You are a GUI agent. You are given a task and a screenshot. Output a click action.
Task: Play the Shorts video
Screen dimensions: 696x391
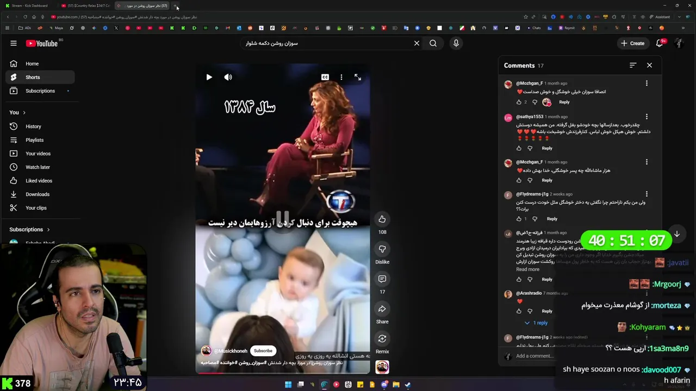click(x=209, y=77)
